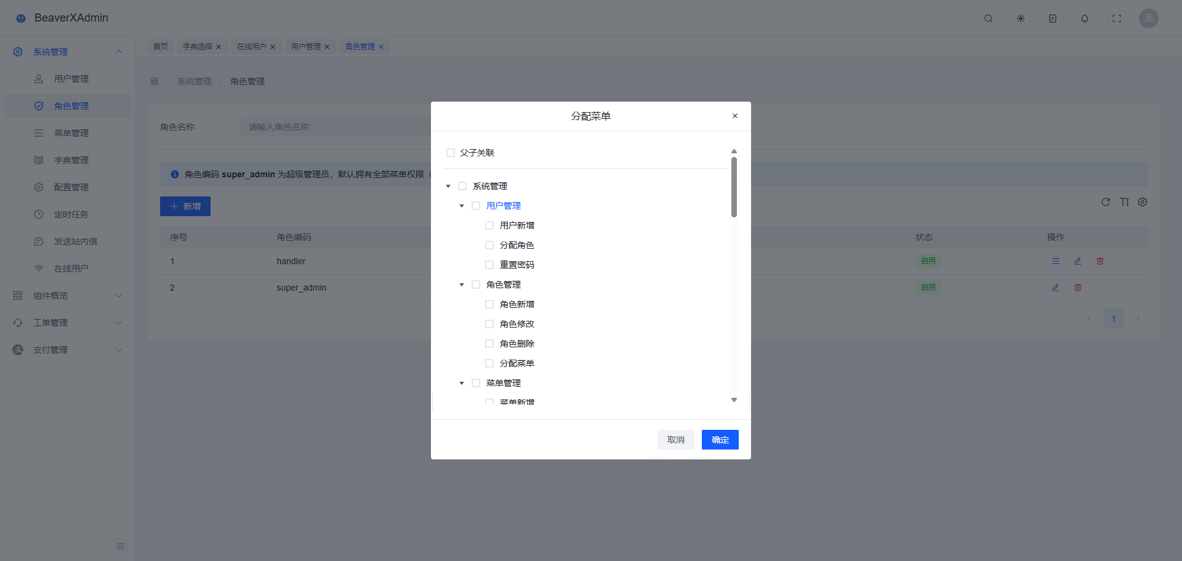Go to next page arrow in pagination

click(1138, 318)
